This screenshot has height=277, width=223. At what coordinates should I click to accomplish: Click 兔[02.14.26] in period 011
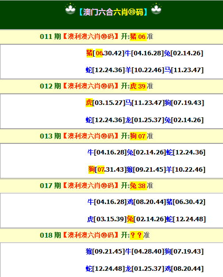click(x=184, y=53)
